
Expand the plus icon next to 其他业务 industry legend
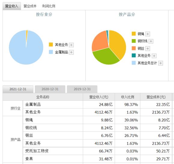[71, 45]
